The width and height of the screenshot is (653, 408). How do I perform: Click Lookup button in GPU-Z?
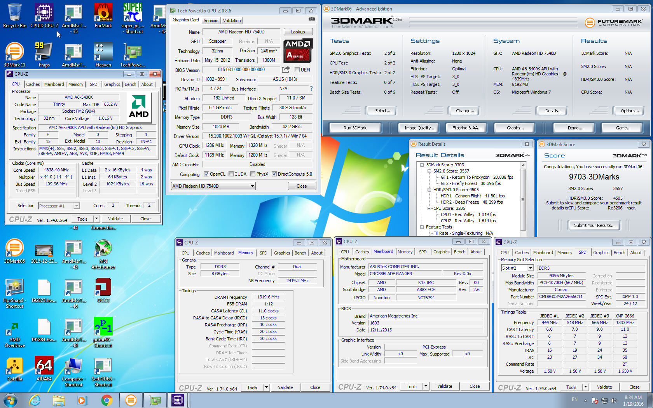pyautogui.click(x=298, y=32)
